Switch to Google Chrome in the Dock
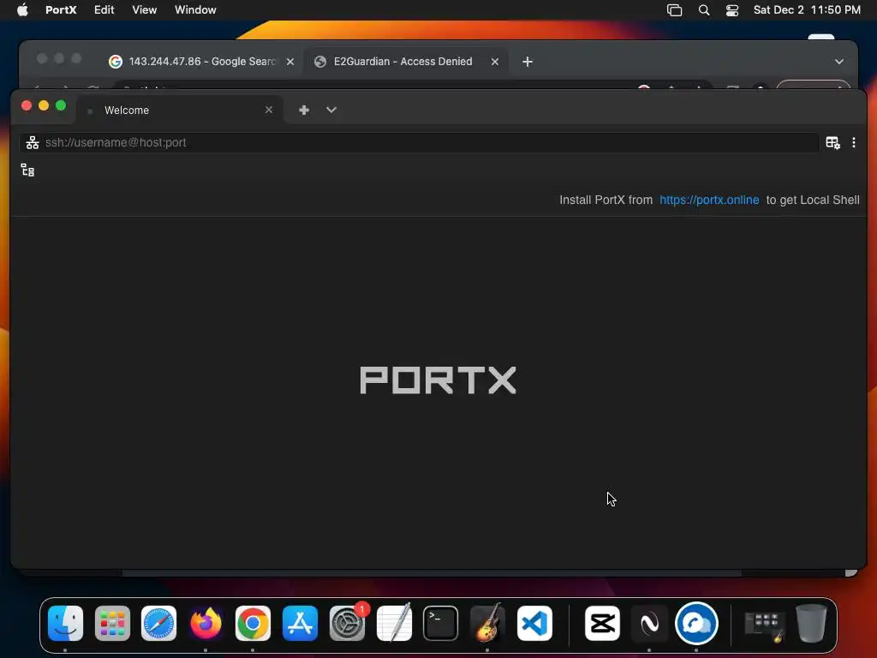This screenshot has width=877, height=658. [253, 624]
